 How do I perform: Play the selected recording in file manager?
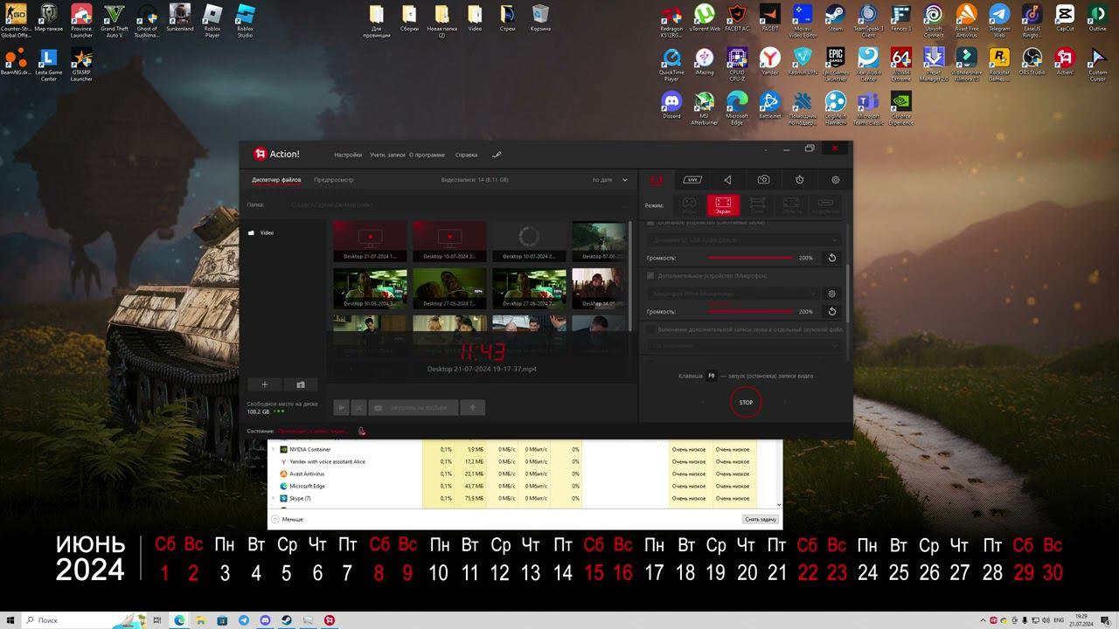pyautogui.click(x=341, y=407)
